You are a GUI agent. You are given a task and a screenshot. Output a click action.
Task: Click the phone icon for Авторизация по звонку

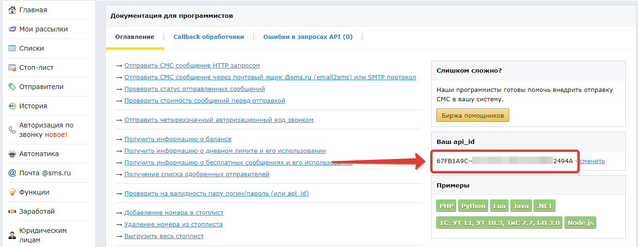pyautogui.click(x=12, y=130)
